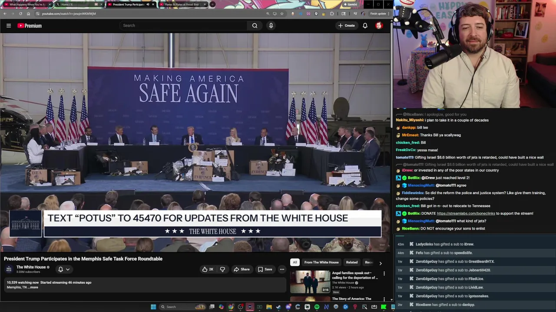556x312 pixels.
Task: Save the video to a playlist
Action: pyautogui.click(x=265, y=269)
